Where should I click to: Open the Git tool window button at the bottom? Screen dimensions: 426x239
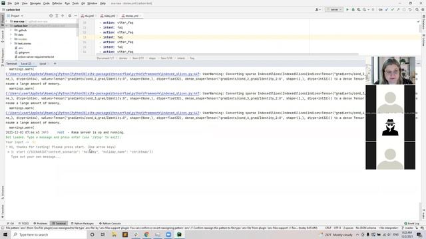(x=11, y=224)
